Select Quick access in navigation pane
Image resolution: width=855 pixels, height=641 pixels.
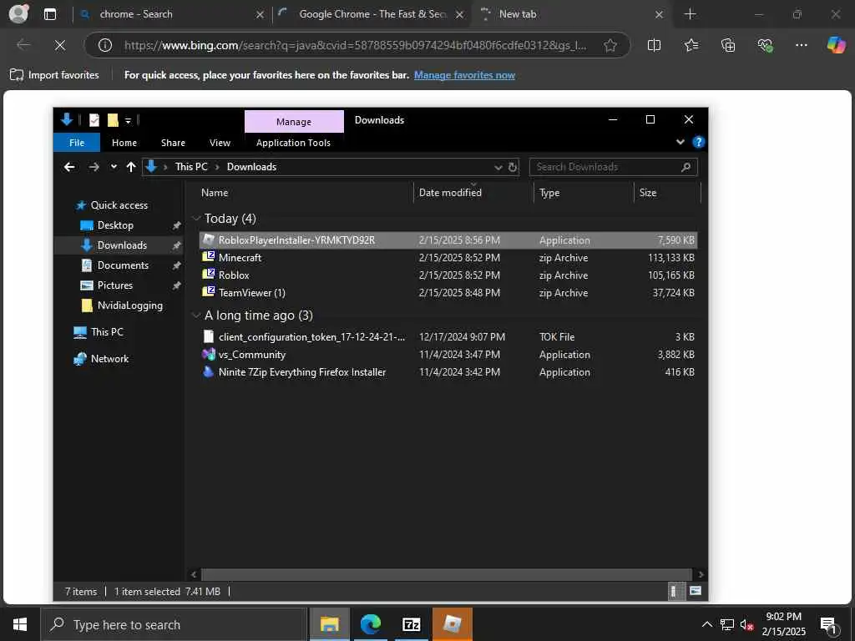[x=119, y=205]
